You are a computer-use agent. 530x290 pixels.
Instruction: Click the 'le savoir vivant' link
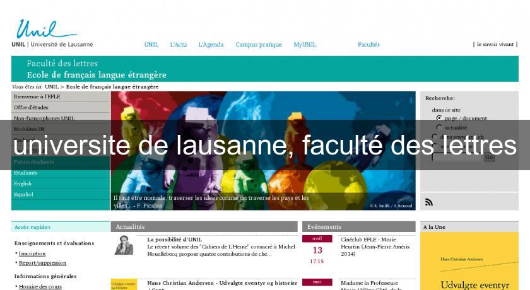(495, 44)
